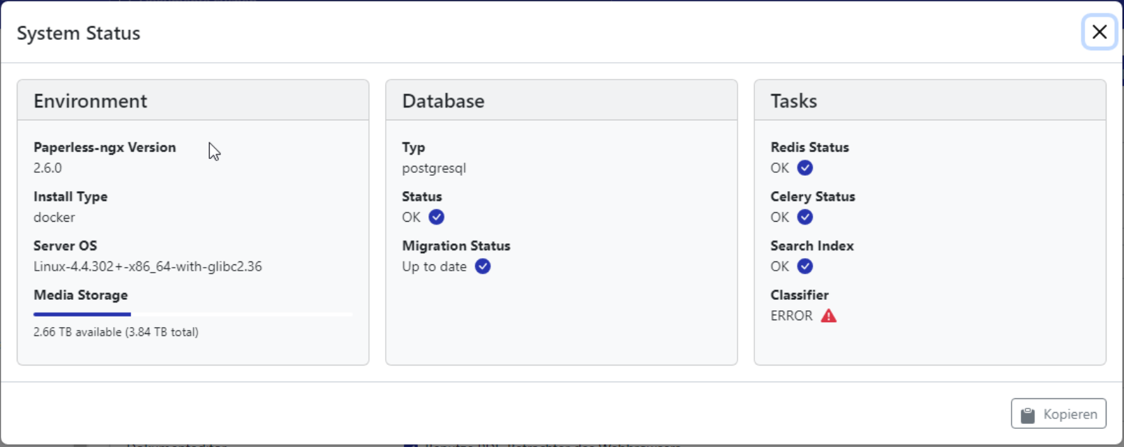This screenshot has width=1124, height=447.
Task: Click the Database card header
Action: (x=443, y=101)
